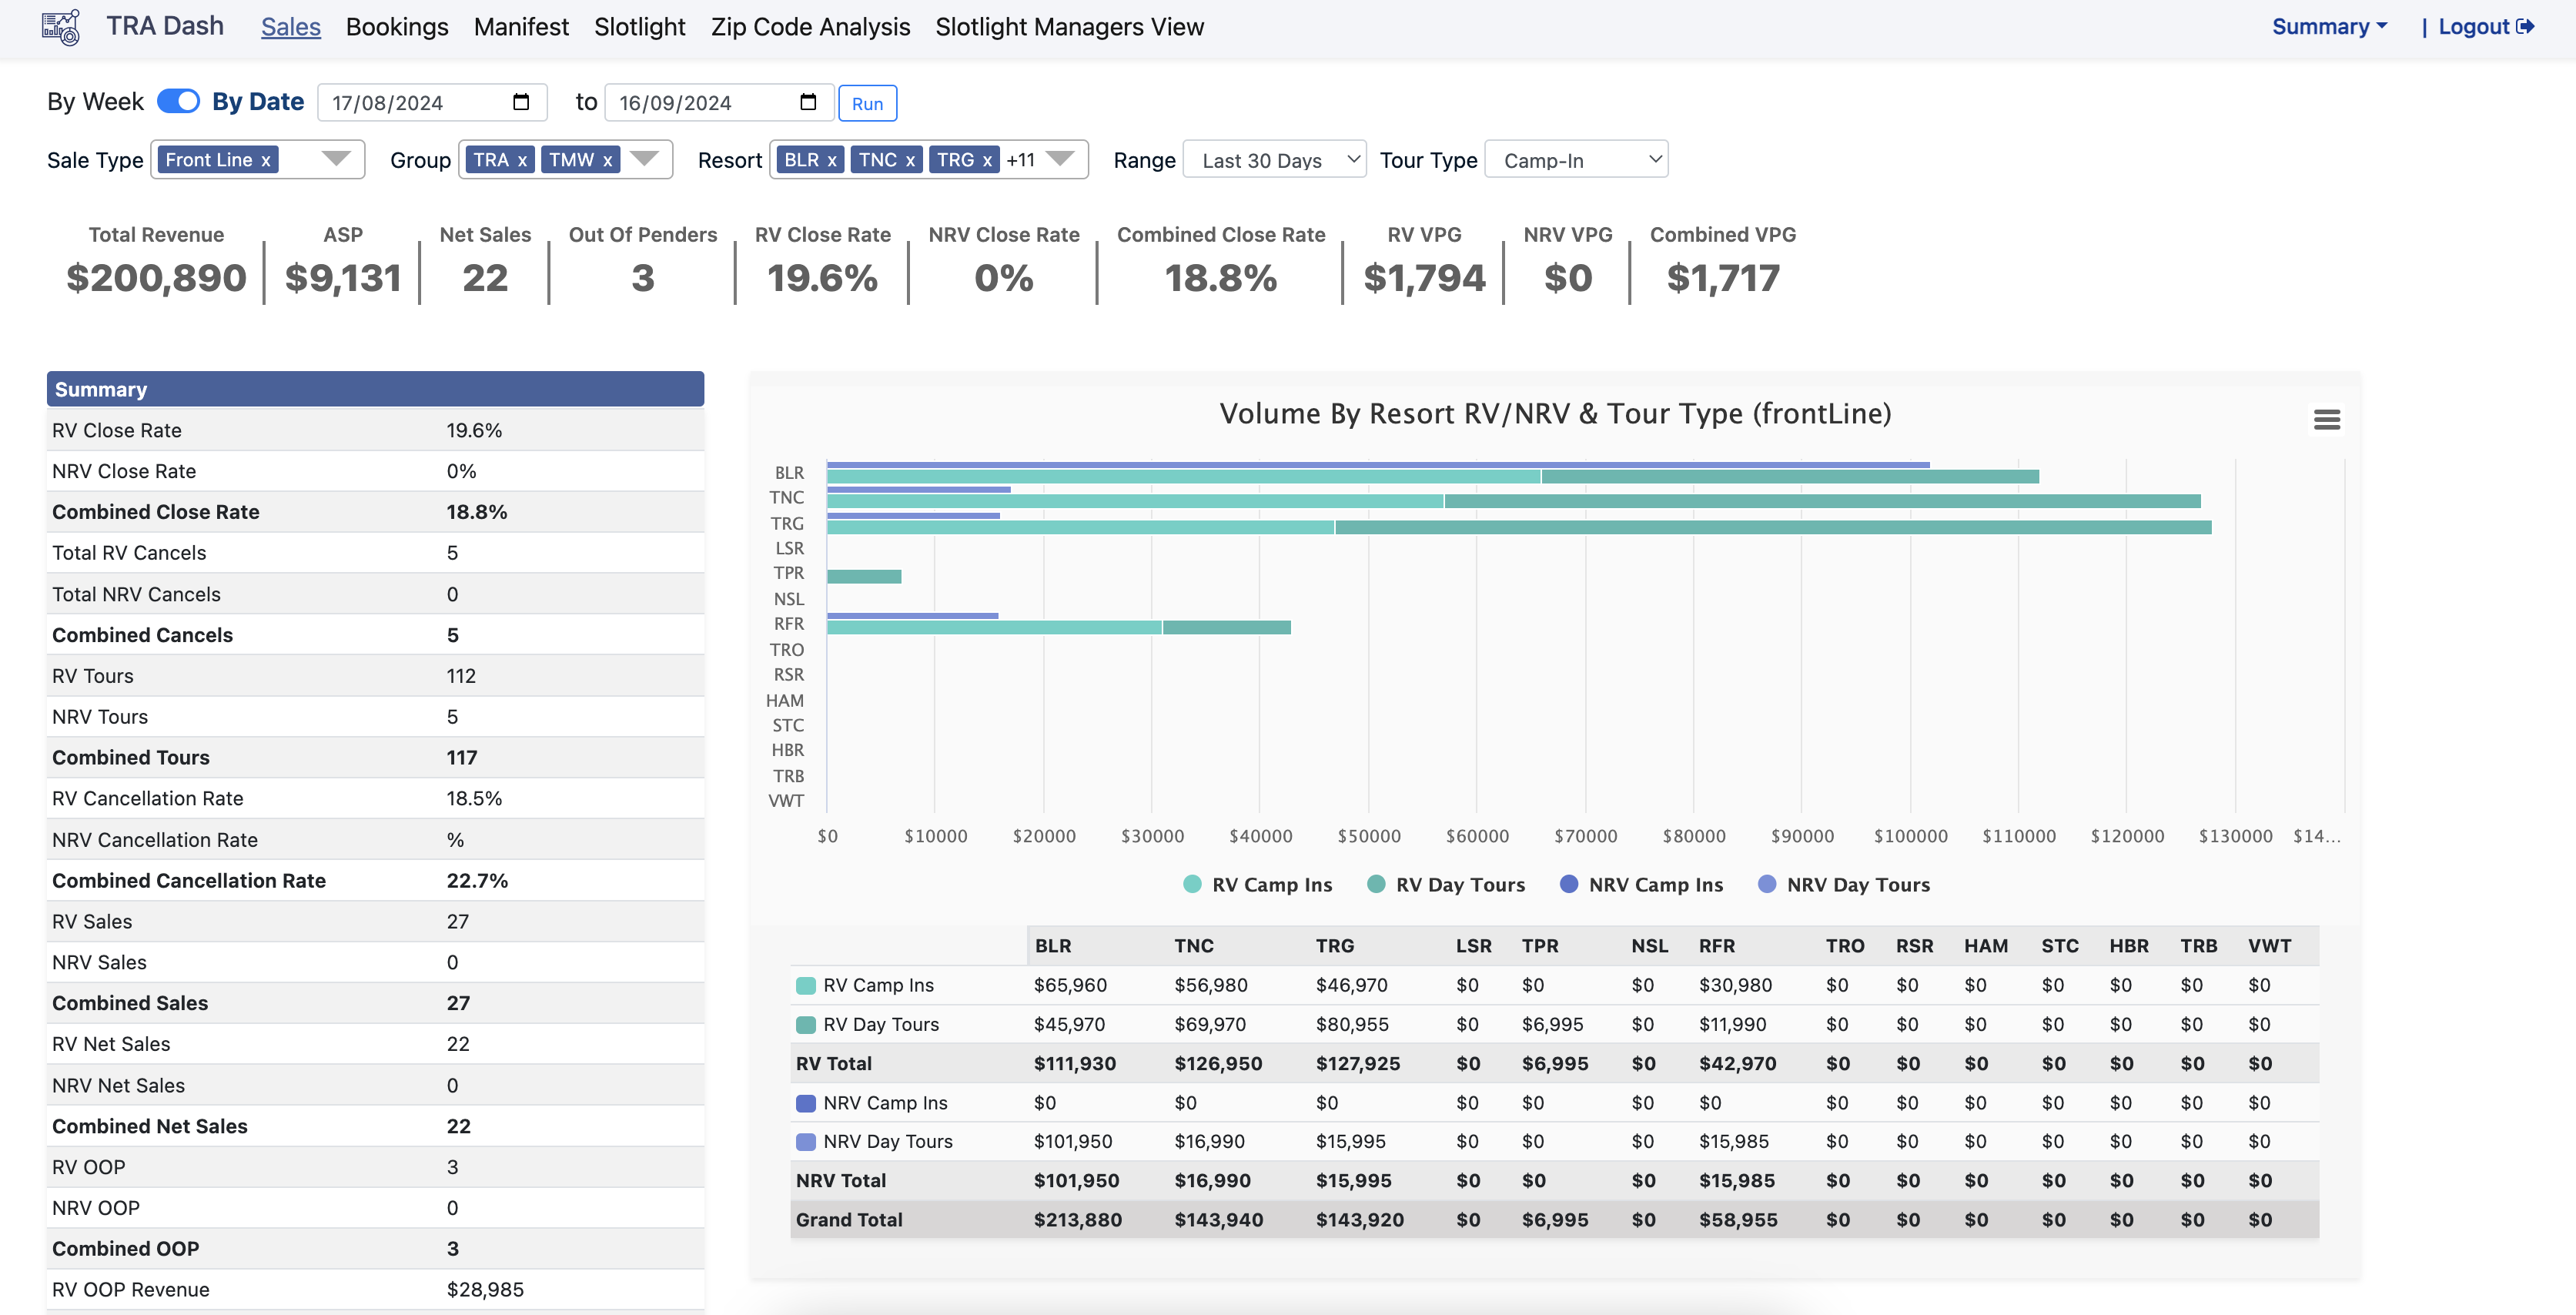Toggle NRV Day Tours legend marker
The image size is (2576, 1315).
click(x=1767, y=884)
